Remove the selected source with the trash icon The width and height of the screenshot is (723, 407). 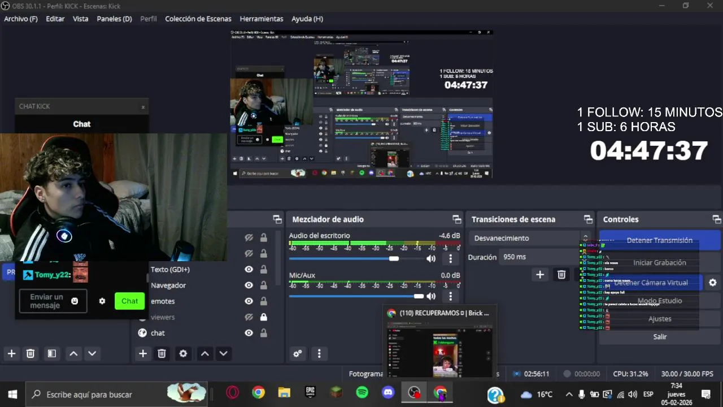coord(162,353)
